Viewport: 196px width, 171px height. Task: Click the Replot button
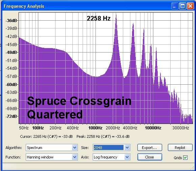(180, 148)
